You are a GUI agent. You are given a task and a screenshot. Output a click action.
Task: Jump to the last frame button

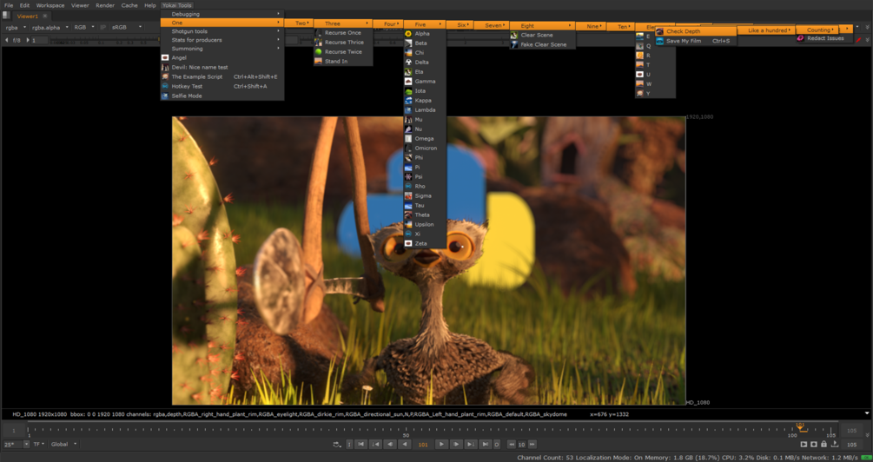click(485, 444)
